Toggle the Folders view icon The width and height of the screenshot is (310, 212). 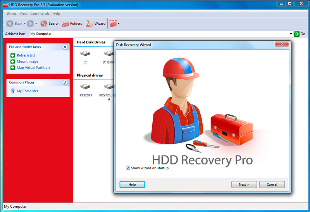pyautogui.click(x=65, y=24)
